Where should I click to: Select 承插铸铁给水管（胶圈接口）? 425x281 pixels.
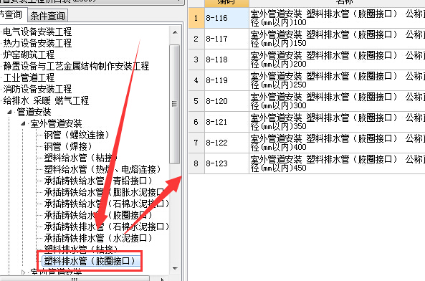pyautogui.click(x=98, y=215)
